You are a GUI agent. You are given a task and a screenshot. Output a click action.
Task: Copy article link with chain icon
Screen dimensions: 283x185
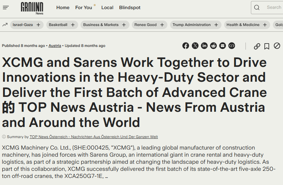pyautogui.click(x=257, y=46)
